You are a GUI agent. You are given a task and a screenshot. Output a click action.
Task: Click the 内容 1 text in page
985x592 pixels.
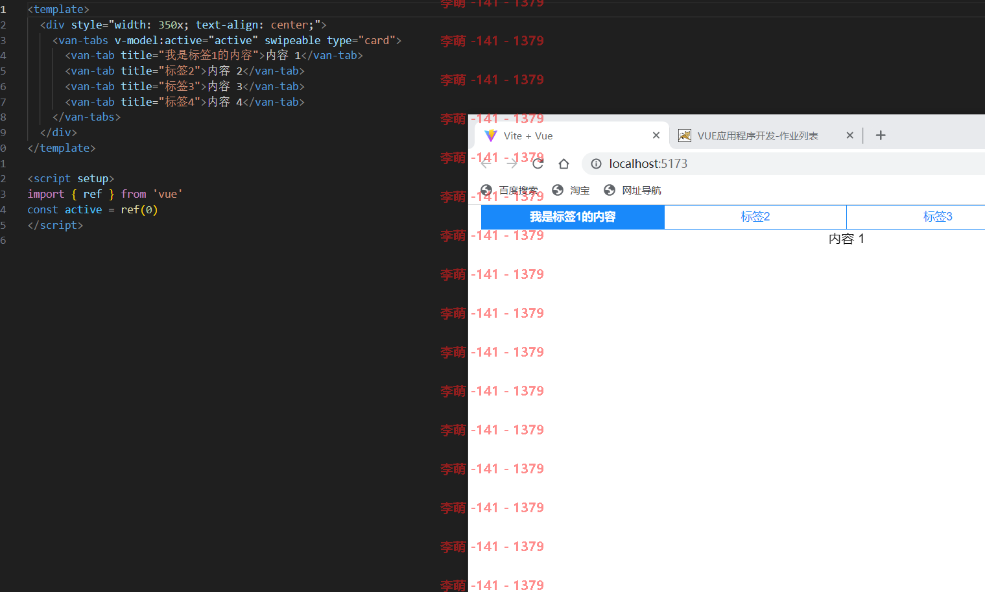[x=846, y=239]
